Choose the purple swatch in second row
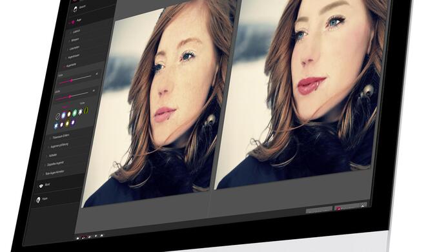Image resolution: width=426 pixels, height=252 pixels. click(73, 122)
